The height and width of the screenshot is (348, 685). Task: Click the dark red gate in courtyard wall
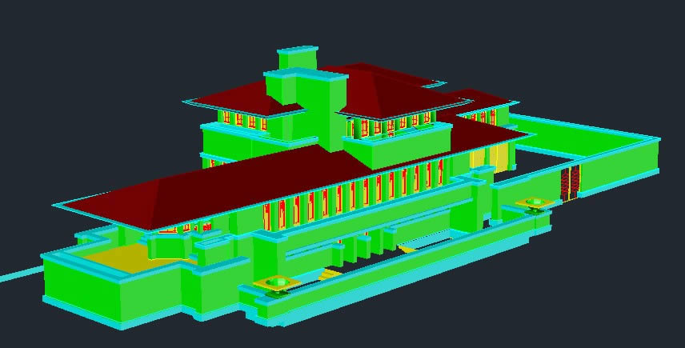(570, 183)
